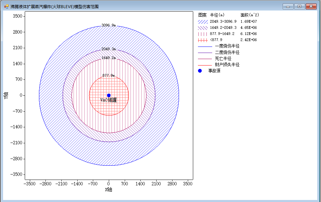Click the 事故源 legend label
Screen dimensions: 321x202
coord(214,71)
